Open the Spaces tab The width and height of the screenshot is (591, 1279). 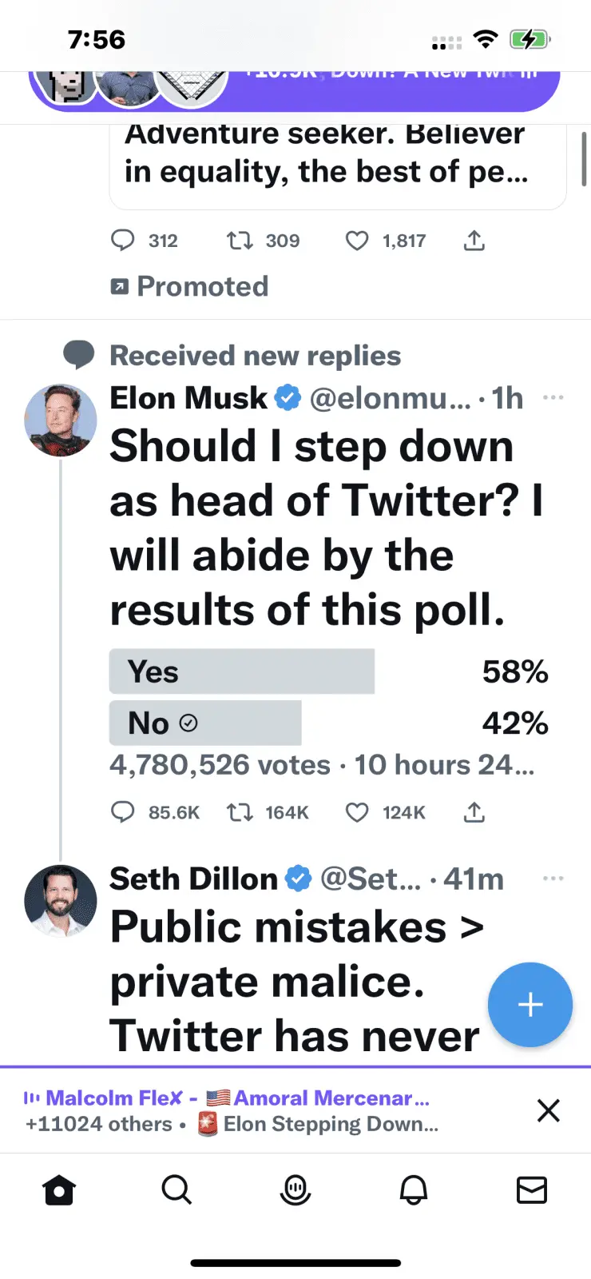(x=295, y=1190)
